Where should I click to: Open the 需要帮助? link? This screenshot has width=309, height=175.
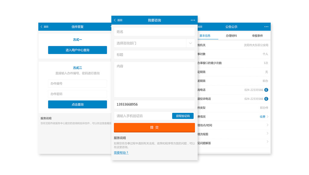121,153
